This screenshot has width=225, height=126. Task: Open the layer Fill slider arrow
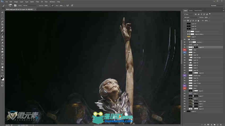click(x=210, y=21)
